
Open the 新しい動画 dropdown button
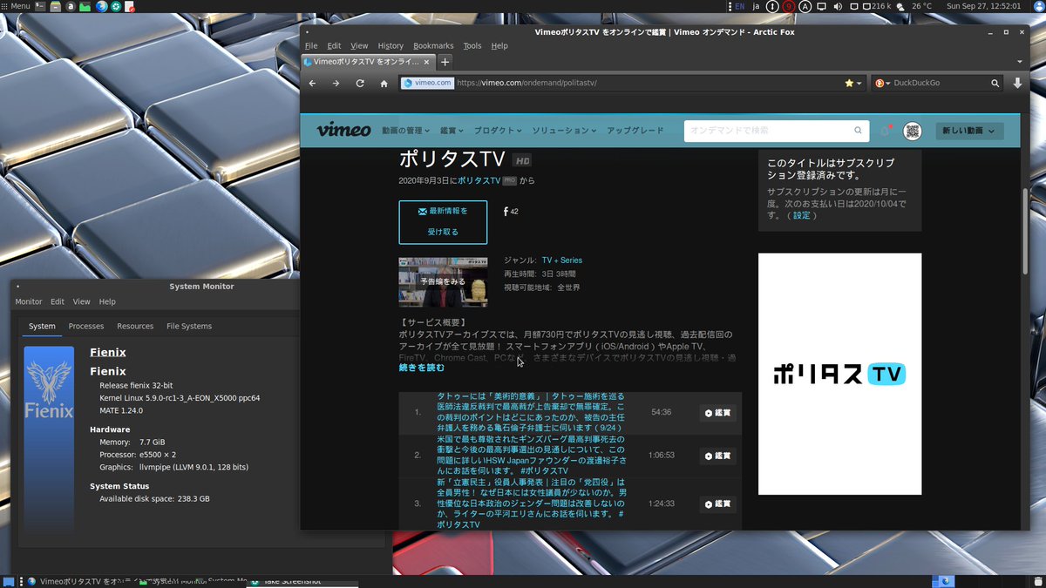[969, 131]
